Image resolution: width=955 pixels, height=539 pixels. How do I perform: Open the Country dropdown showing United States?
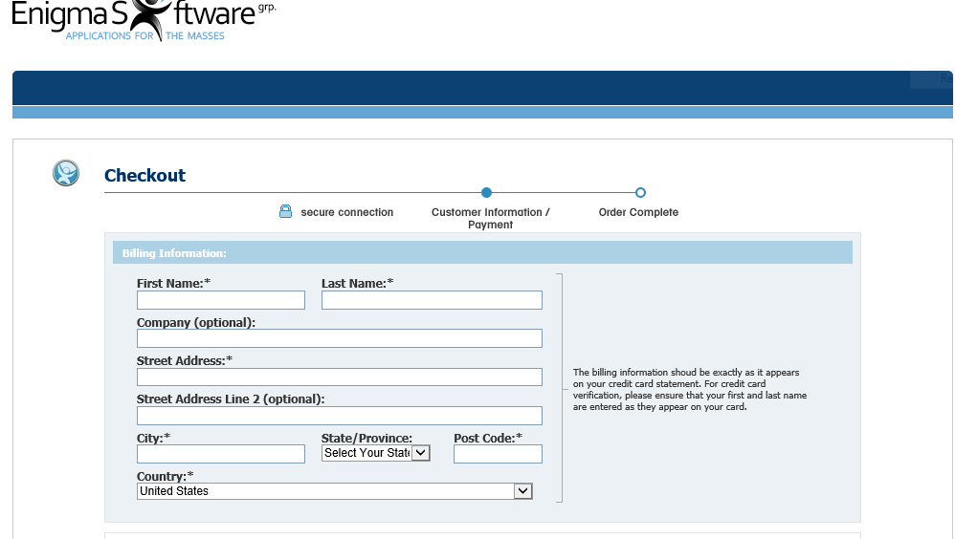point(334,491)
